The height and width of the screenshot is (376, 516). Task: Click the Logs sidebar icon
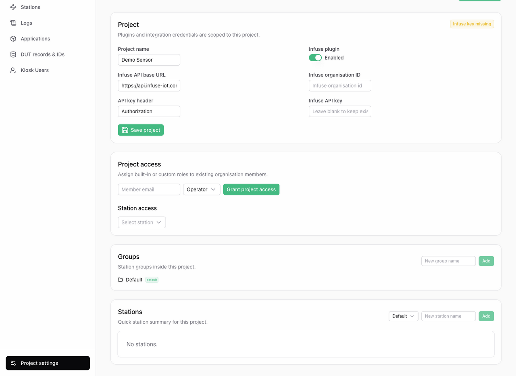(13, 23)
